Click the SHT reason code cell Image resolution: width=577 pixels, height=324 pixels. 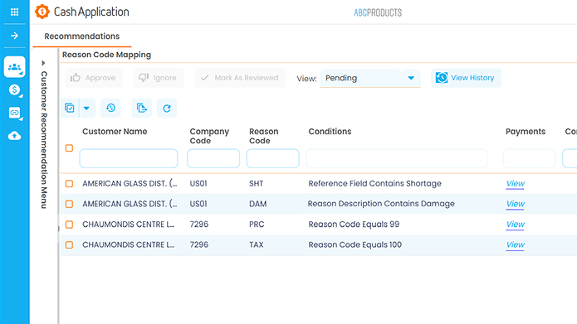pyautogui.click(x=256, y=183)
